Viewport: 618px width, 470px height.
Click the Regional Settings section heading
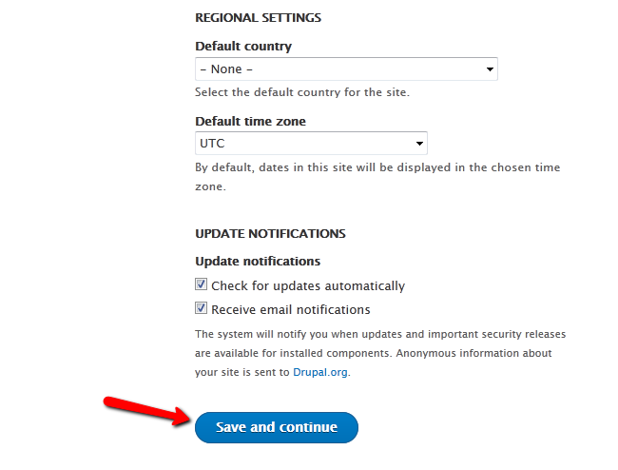pos(259,18)
